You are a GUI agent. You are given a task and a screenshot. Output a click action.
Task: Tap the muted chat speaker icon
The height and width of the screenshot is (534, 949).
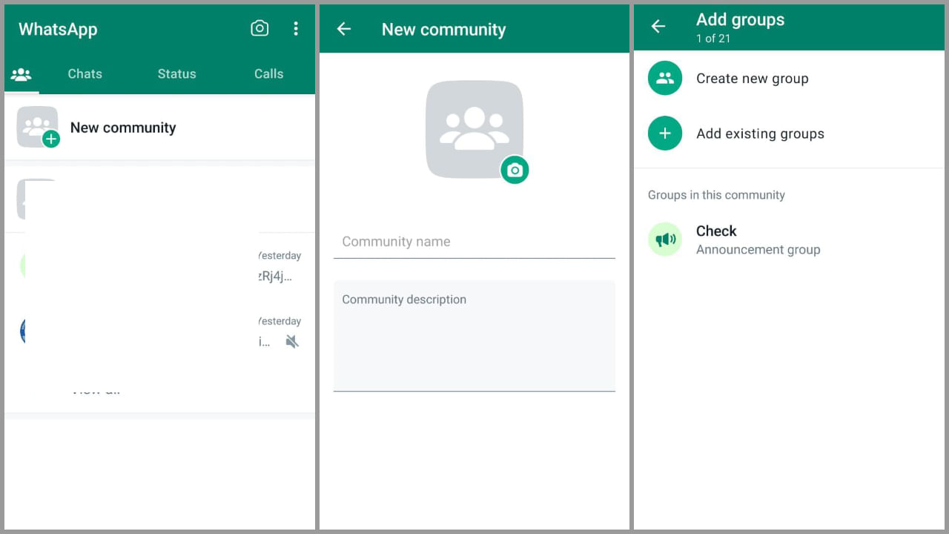[x=292, y=341]
